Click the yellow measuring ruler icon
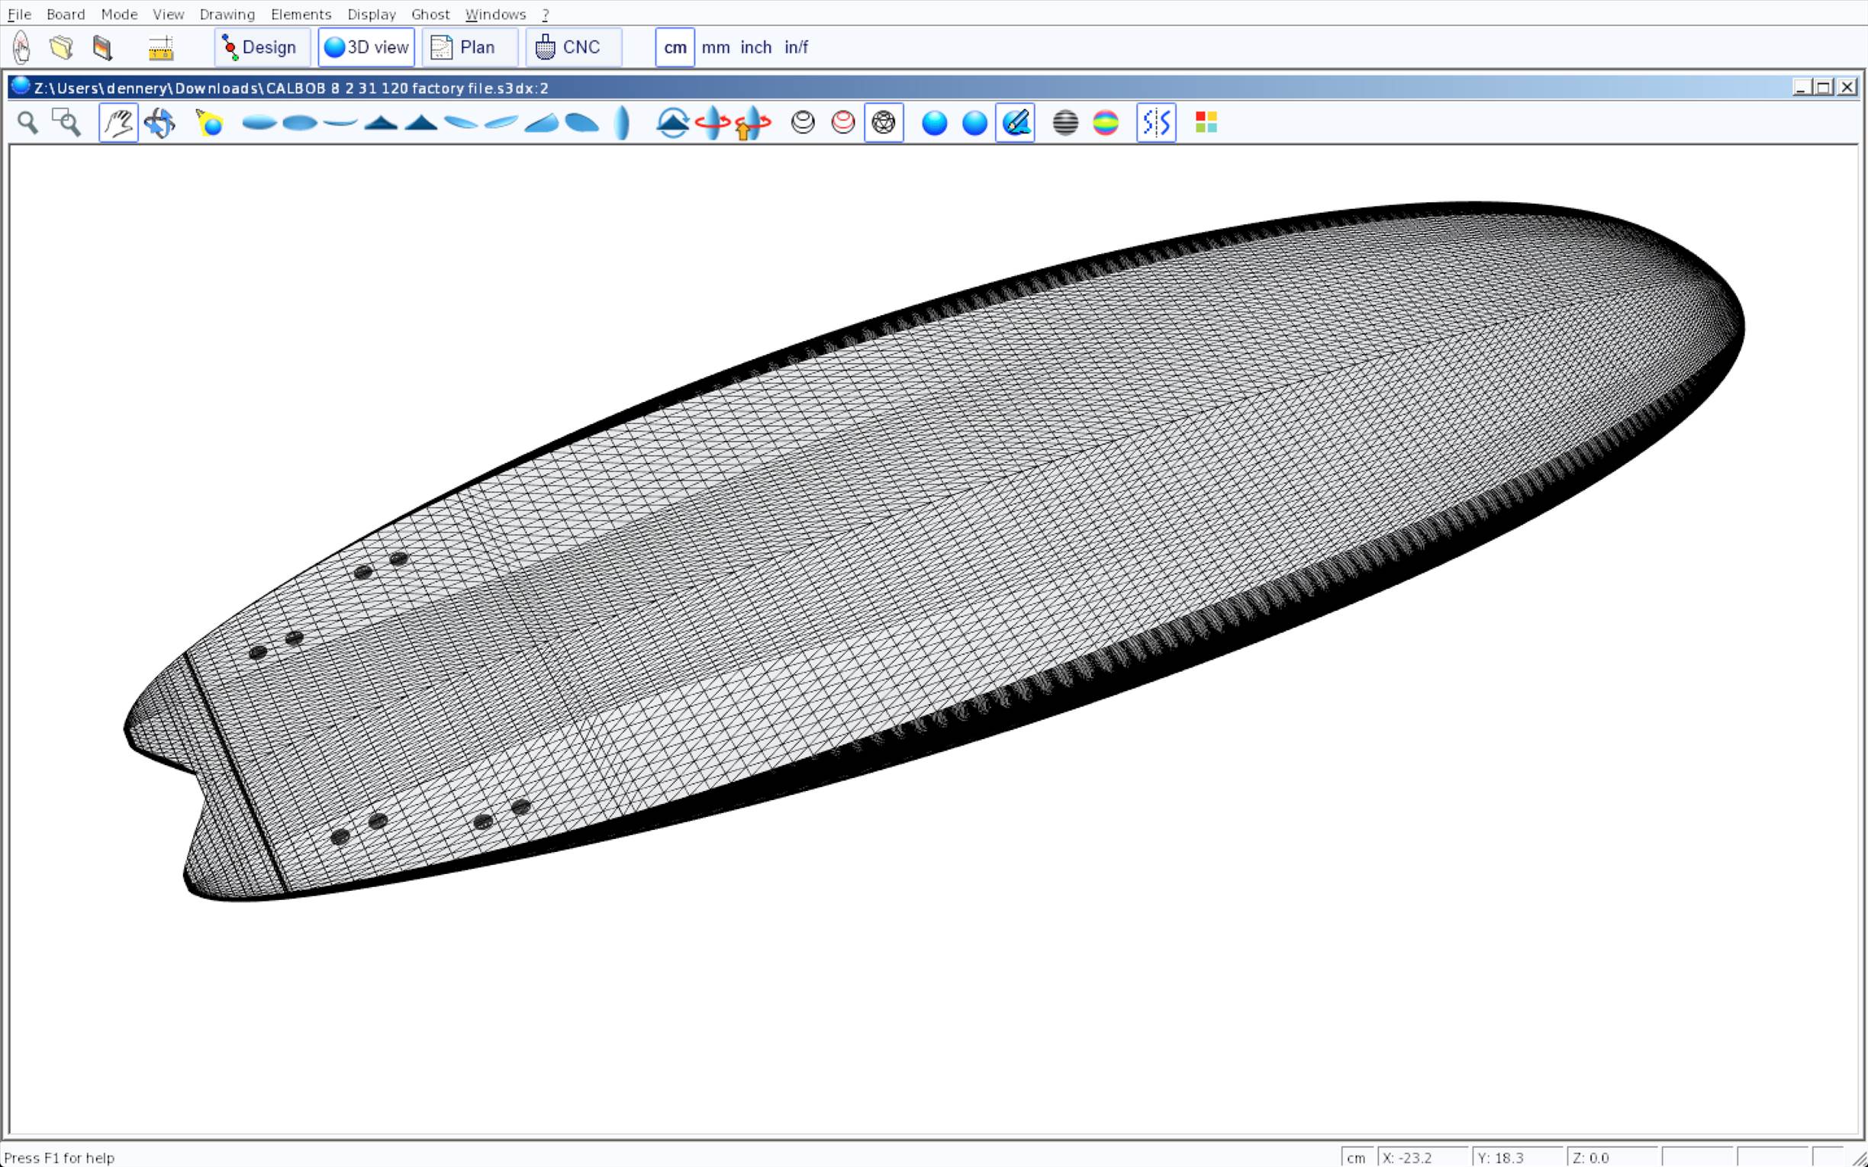Screen dimensions: 1868x1167 click(x=160, y=47)
